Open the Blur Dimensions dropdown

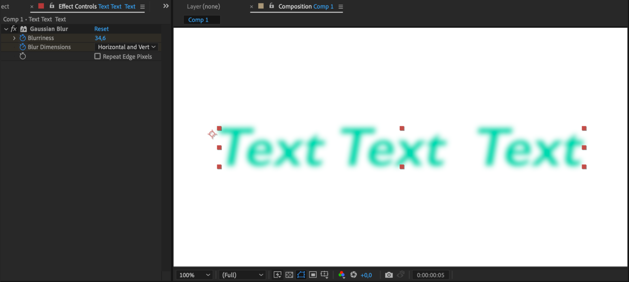126,47
